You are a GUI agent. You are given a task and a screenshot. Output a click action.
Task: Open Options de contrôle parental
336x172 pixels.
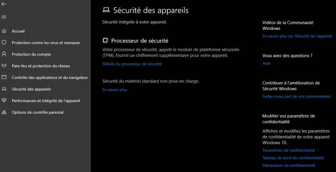38,112
